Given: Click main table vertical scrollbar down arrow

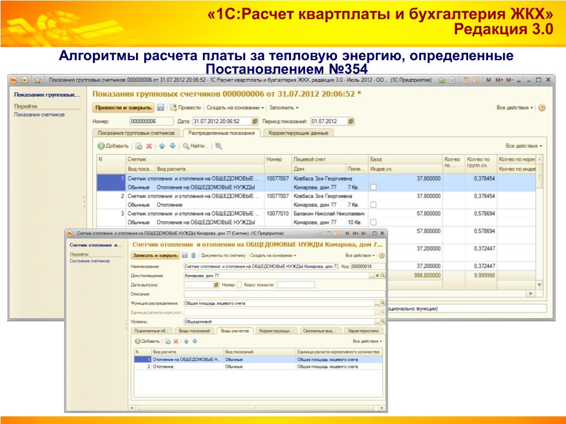Looking at the screenshot, I should click(x=539, y=285).
